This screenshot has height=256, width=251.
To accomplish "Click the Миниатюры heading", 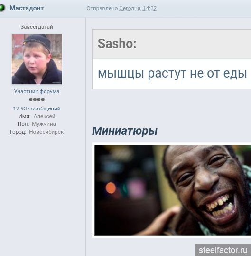I will [125, 131].
